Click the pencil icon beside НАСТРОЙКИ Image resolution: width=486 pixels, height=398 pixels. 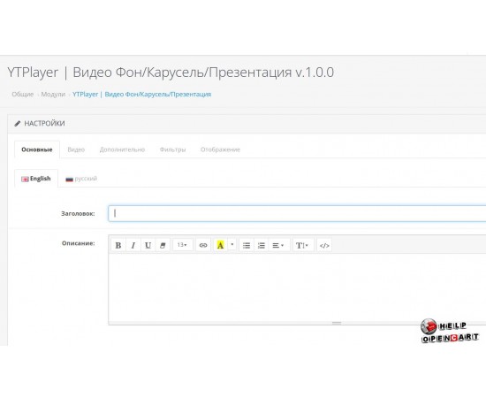pyautogui.click(x=18, y=124)
